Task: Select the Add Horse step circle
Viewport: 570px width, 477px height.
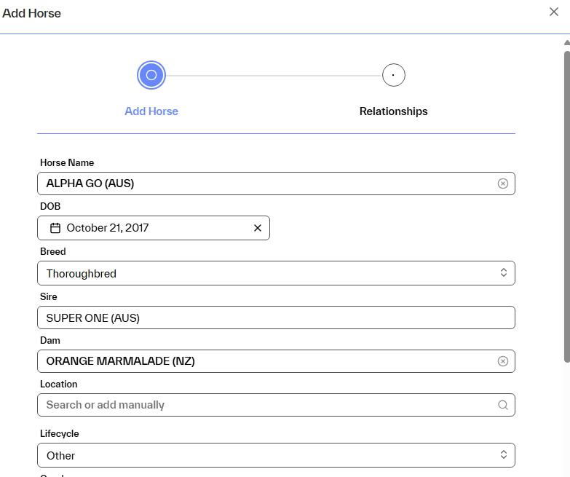Action: 151,75
